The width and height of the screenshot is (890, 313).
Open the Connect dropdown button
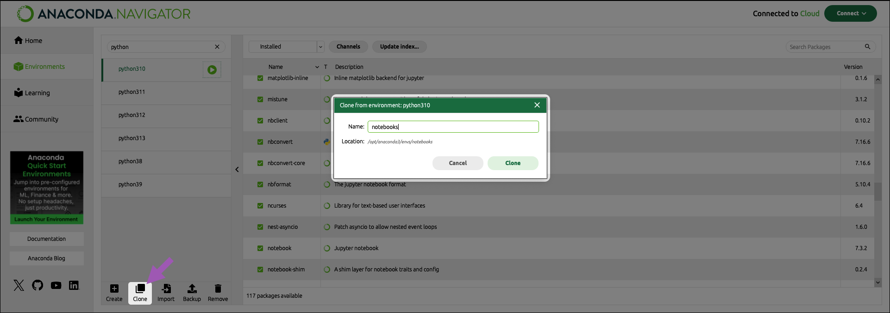click(851, 13)
